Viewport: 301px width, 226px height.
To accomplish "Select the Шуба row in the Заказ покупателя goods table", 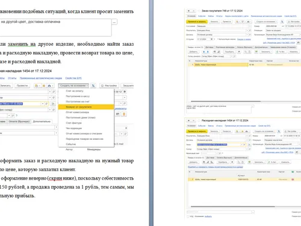I will click(244, 64).
